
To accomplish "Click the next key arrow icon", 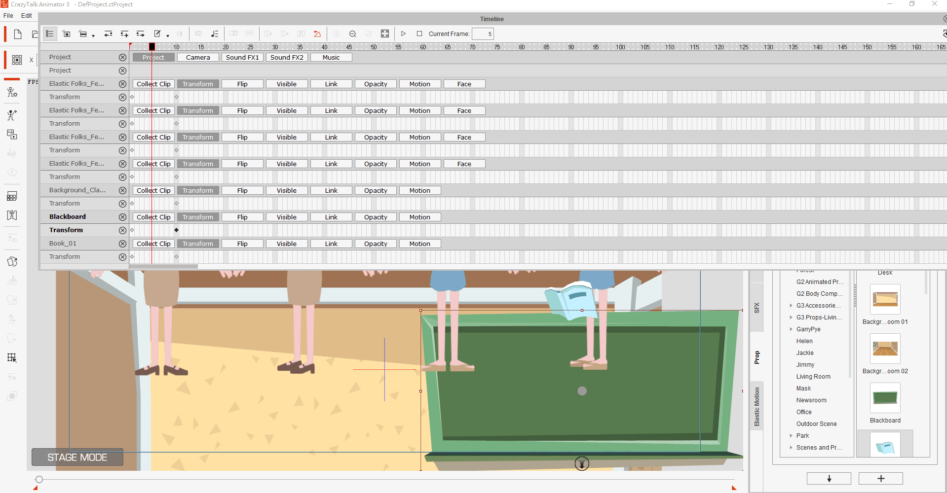I will coord(141,34).
